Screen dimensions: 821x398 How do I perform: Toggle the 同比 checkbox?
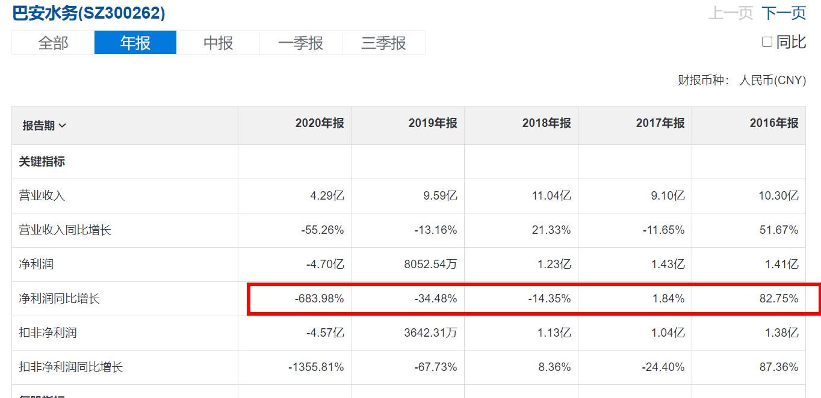[x=767, y=42]
